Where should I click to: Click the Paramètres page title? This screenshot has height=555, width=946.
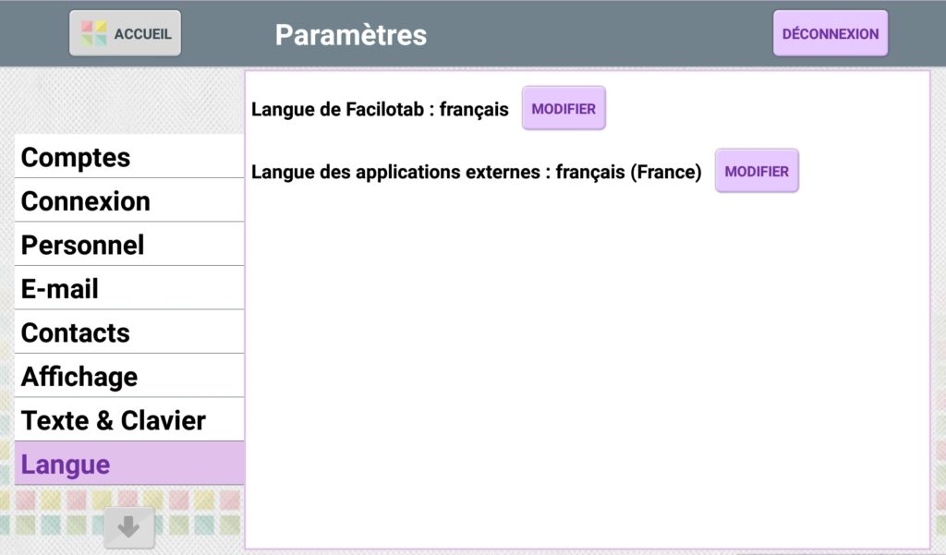351,34
